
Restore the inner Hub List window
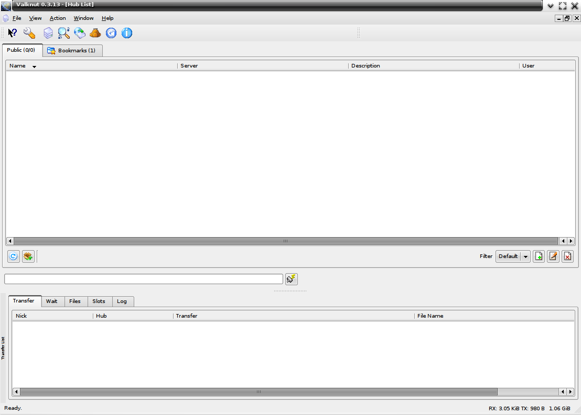click(x=567, y=18)
